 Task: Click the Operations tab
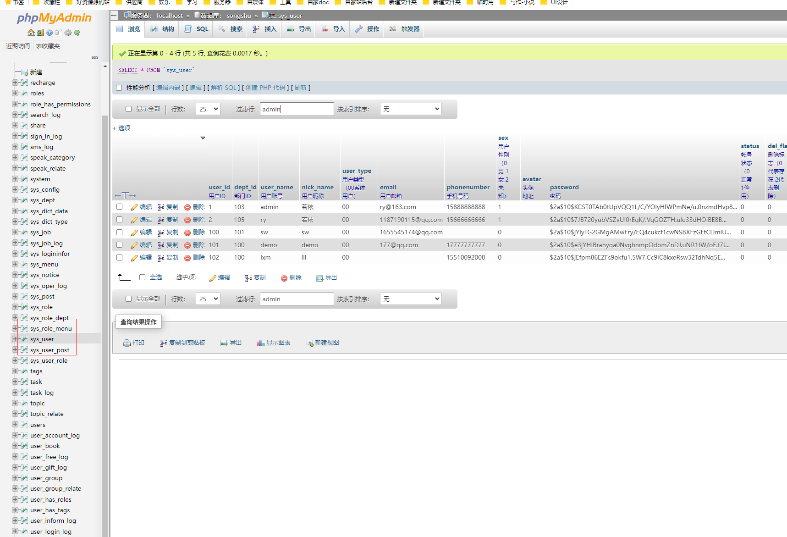367,29
